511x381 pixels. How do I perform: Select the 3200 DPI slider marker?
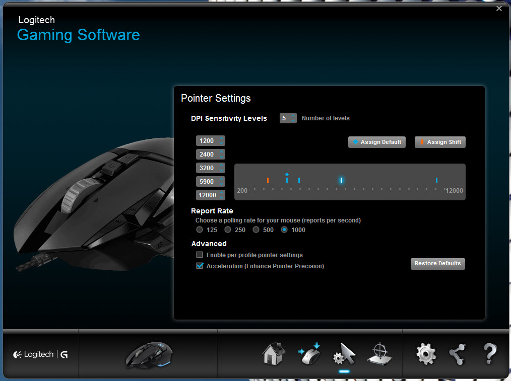coord(299,180)
